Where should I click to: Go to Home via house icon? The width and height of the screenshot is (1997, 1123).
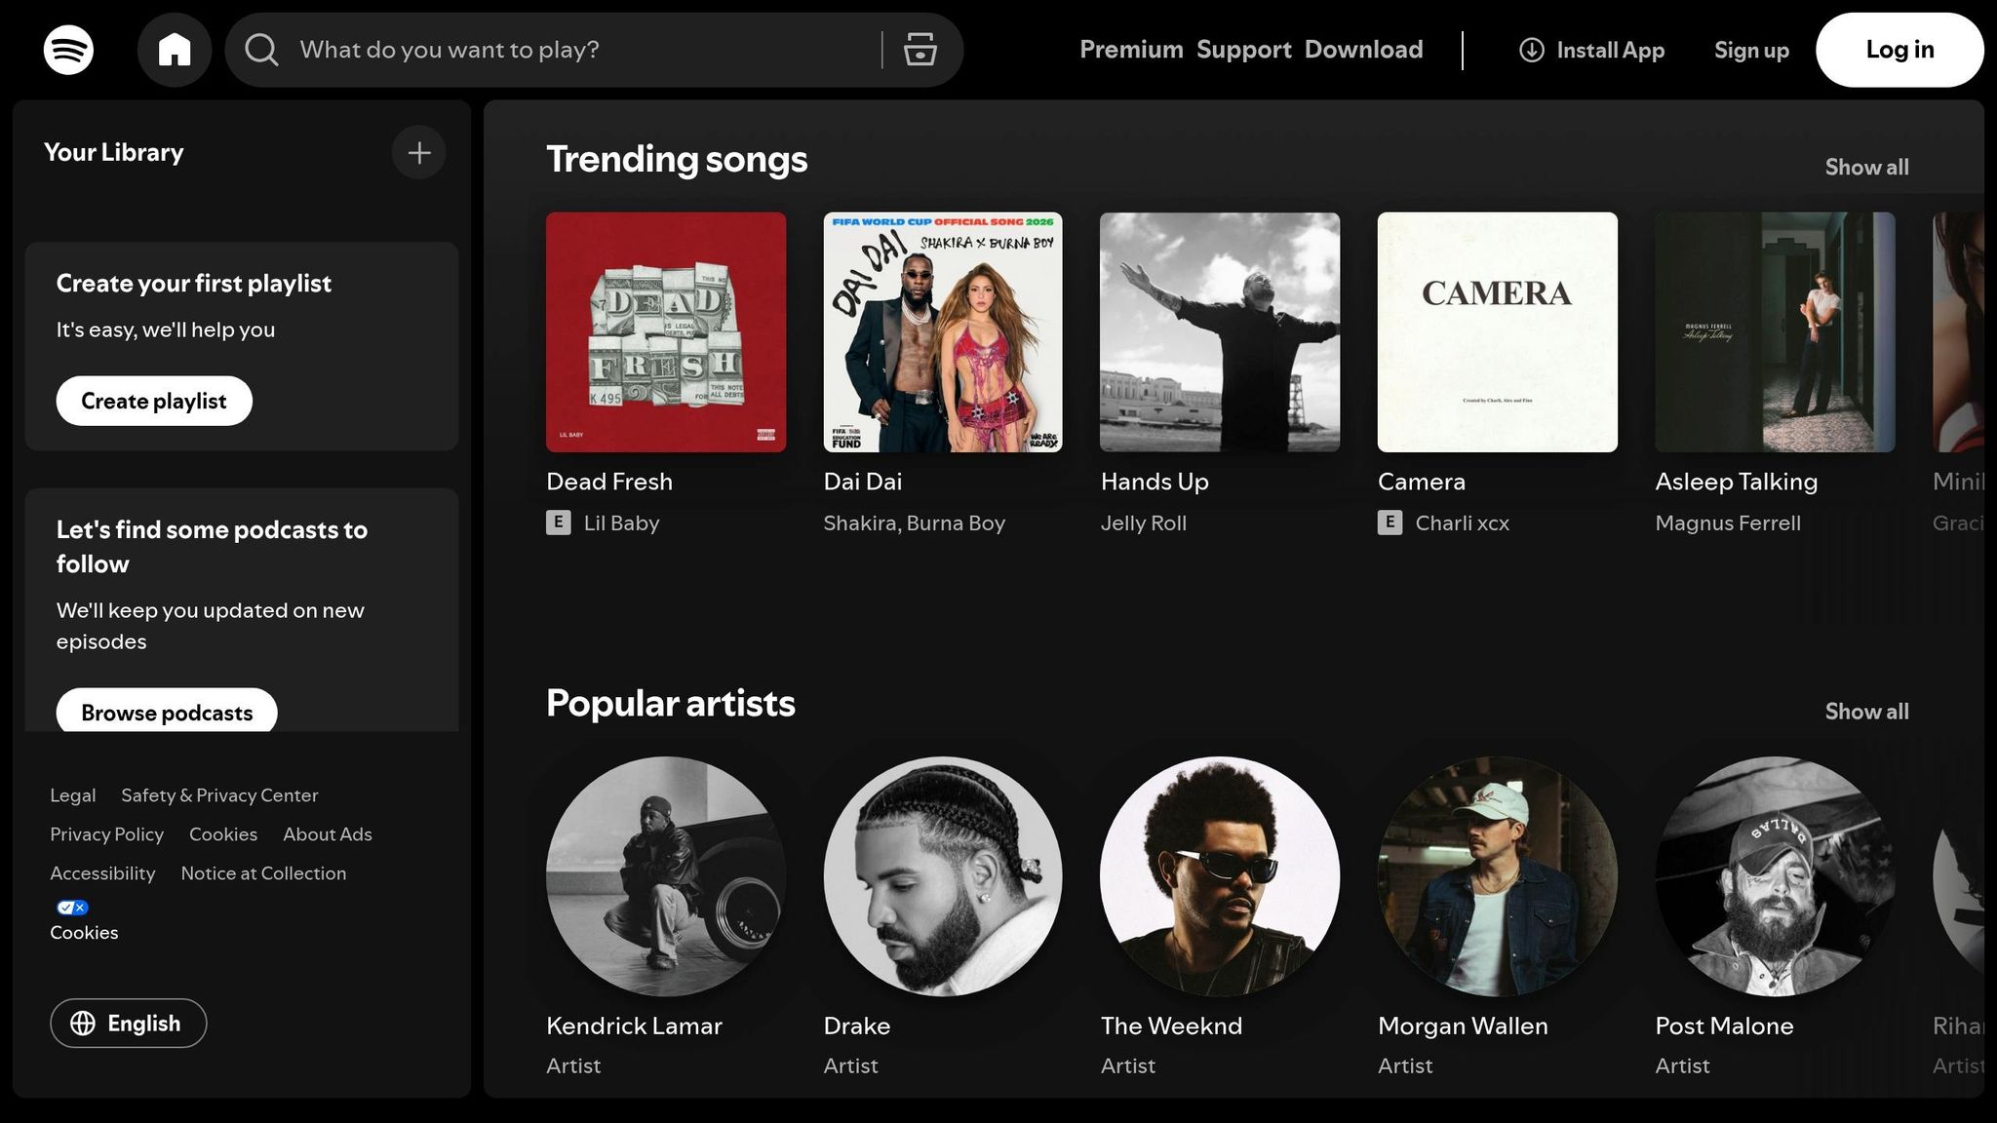(x=175, y=50)
